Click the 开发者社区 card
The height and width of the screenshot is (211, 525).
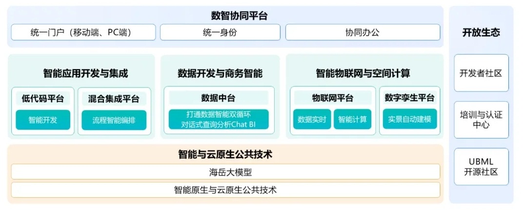point(481,73)
